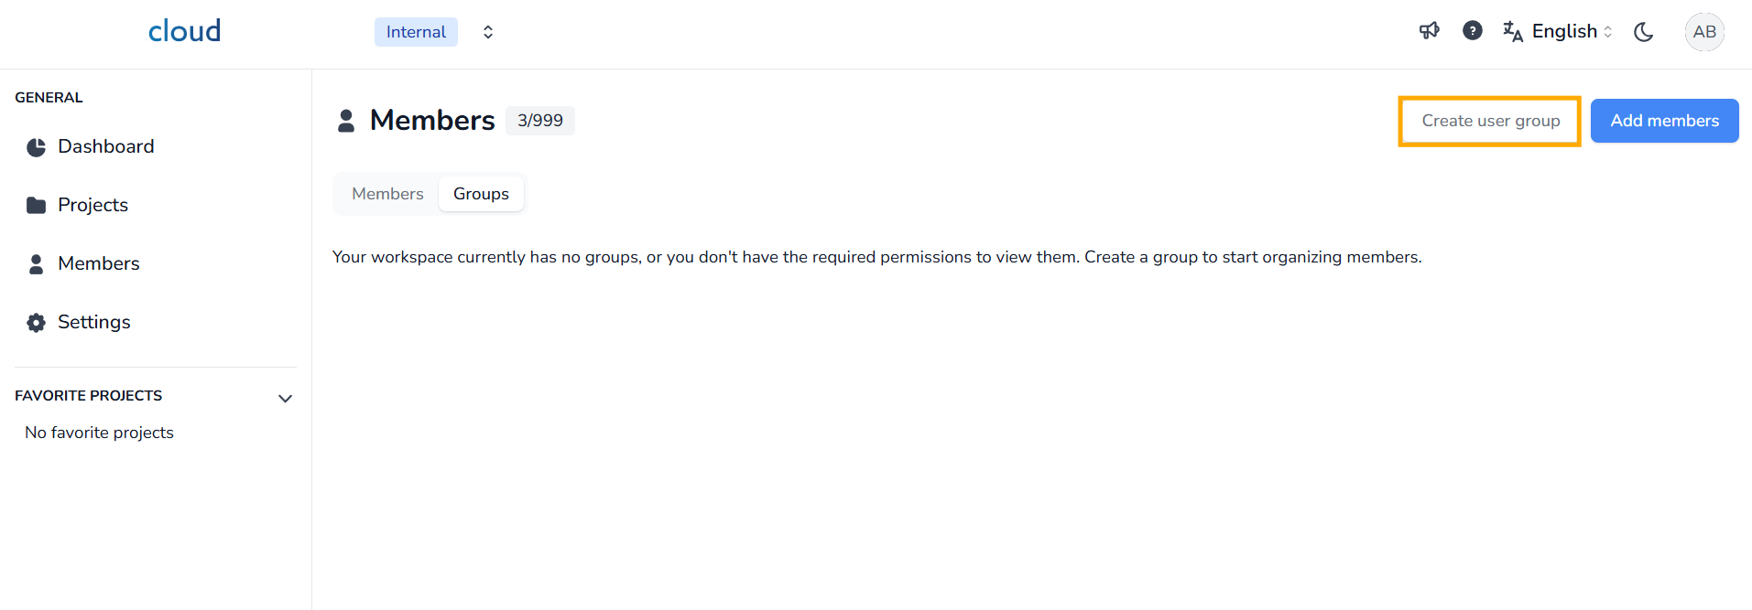
Task: Click the Members person icon in sidebar
Action: tap(37, 264)
